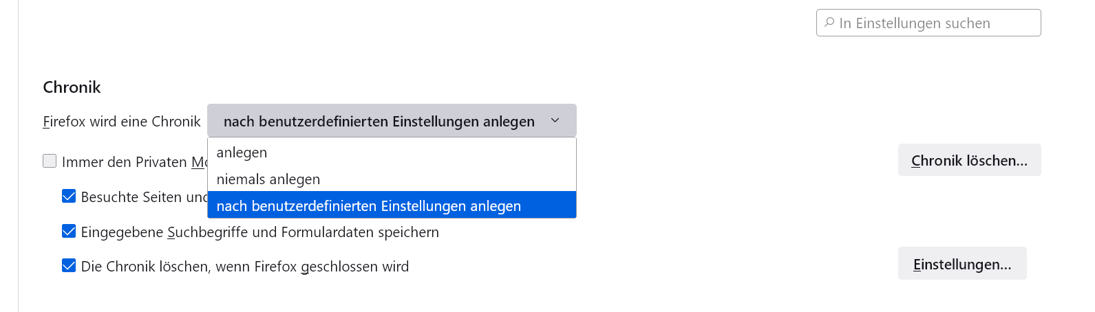Click the blue checkmark beside Die Chronik löschen
1095x312 pixels.
pyautogui.click(x=69, y=266)
